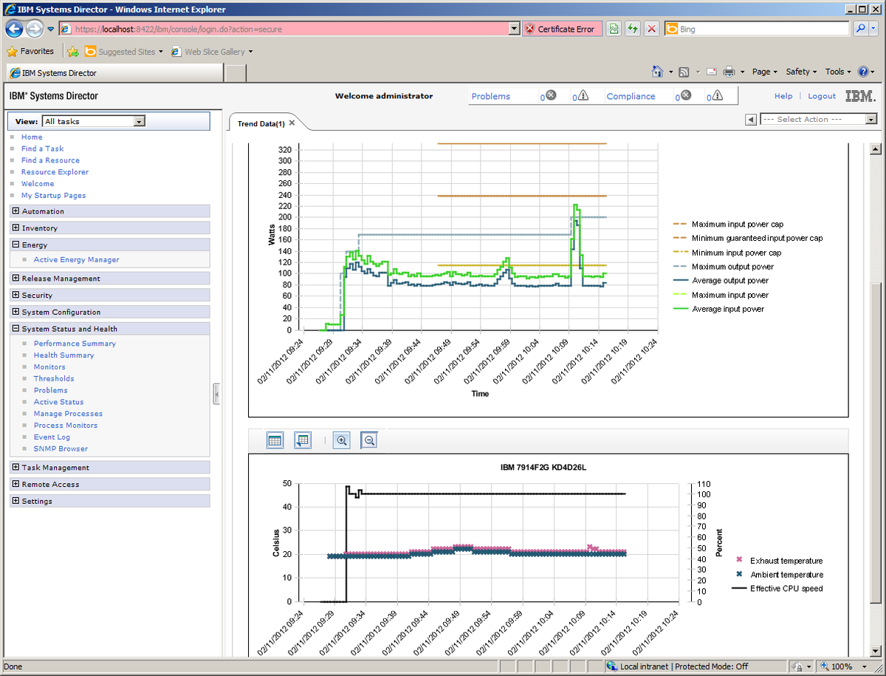886x676 pixels.
Task: Switch to the Trend Data(1) tab
Action: coord(261,123)
